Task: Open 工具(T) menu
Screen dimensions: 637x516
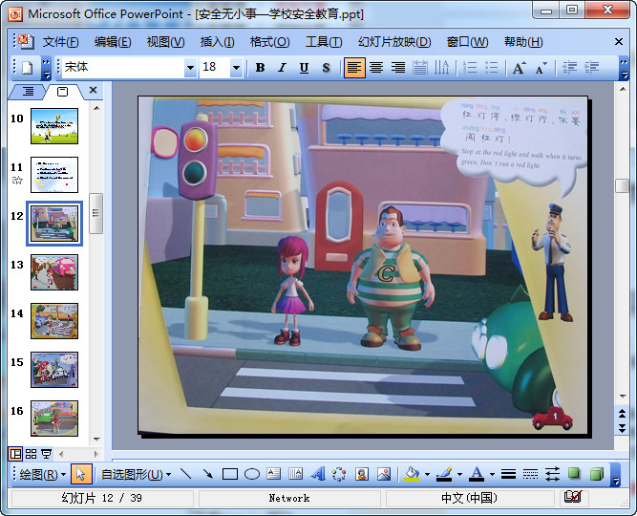Action: coord(324,42)
